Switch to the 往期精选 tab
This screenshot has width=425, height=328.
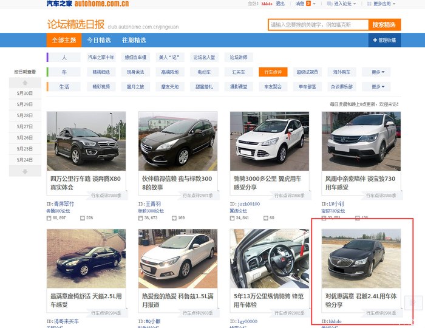click(134, 40)
